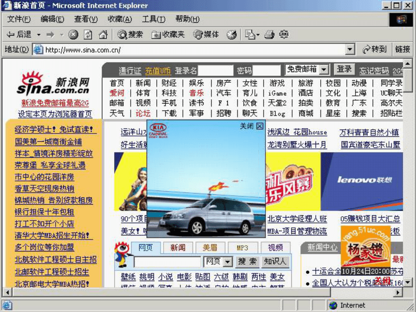Refresh the page with Refresh icon
Screen dimensions: 416x312
[88, 34]
